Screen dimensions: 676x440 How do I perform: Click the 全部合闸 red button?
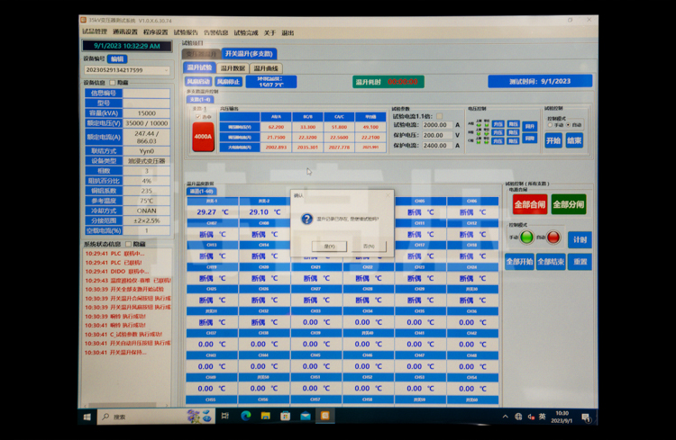click(x=529, y=204)
